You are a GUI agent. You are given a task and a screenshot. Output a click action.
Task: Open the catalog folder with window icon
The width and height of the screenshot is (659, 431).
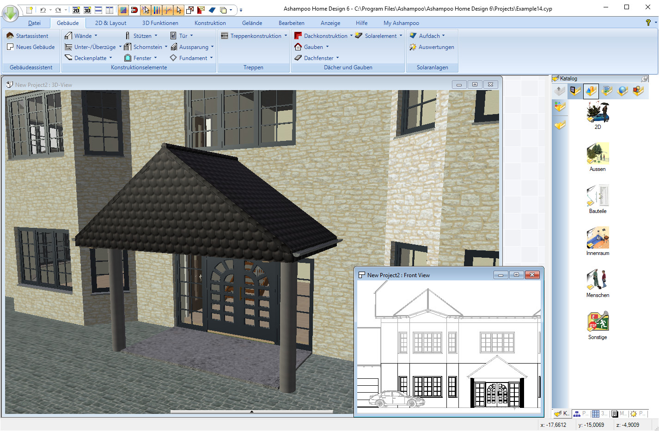click(575, 91)
